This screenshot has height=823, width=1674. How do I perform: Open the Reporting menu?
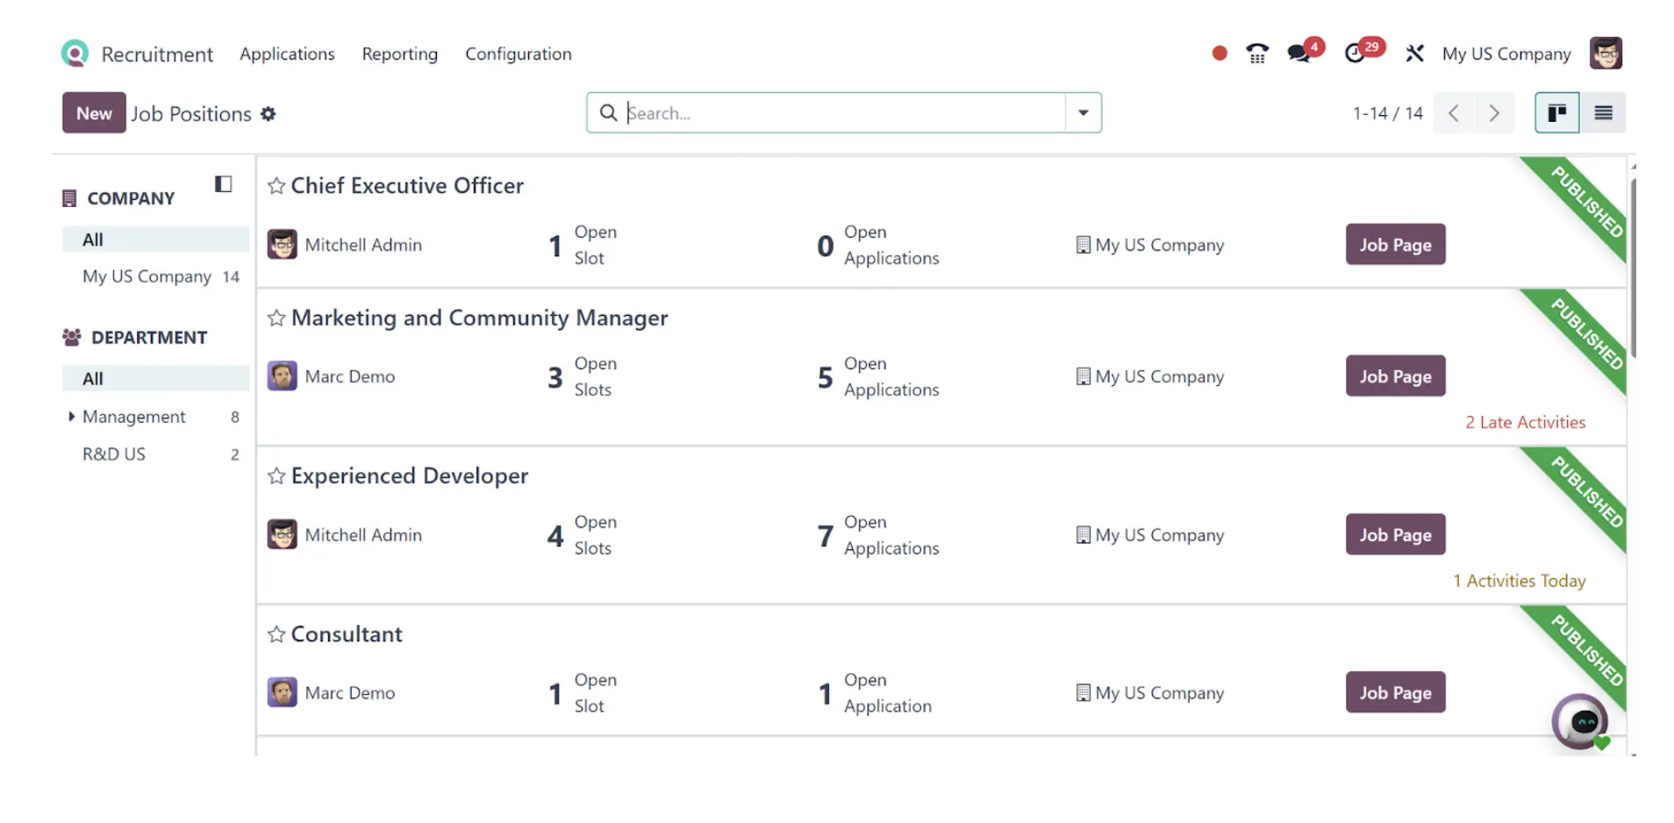399,54
